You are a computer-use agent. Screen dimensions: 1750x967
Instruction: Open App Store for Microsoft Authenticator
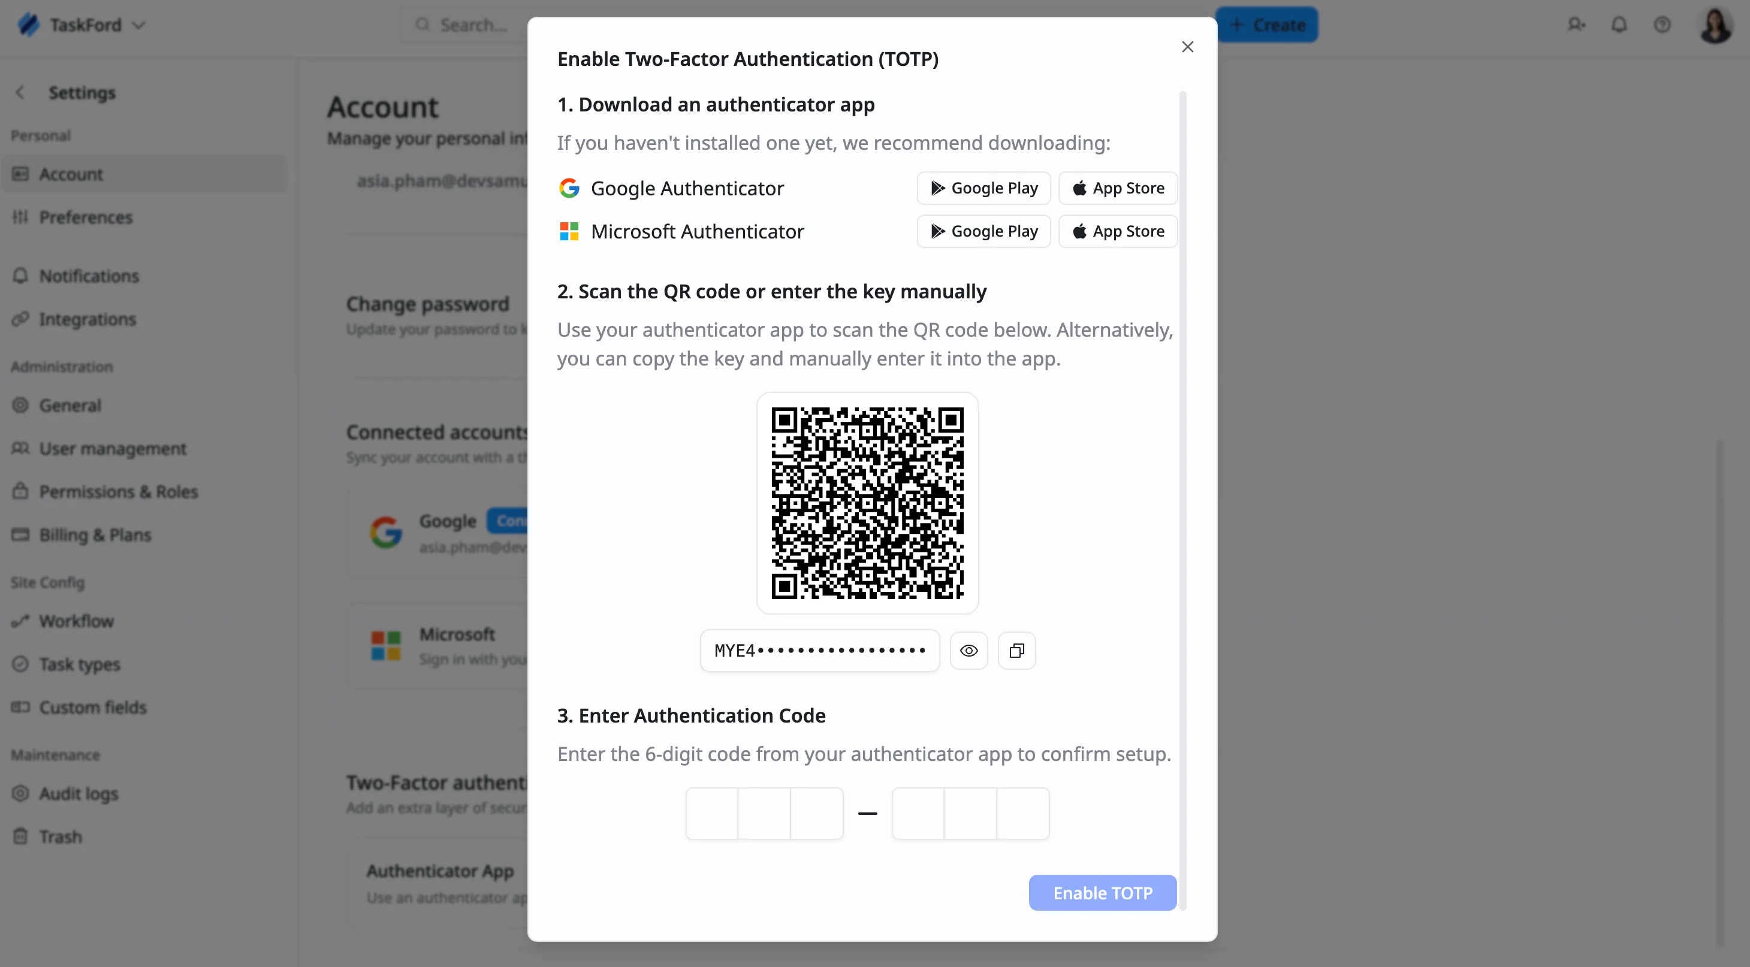pyautogui.click(x=1118, y=231)
